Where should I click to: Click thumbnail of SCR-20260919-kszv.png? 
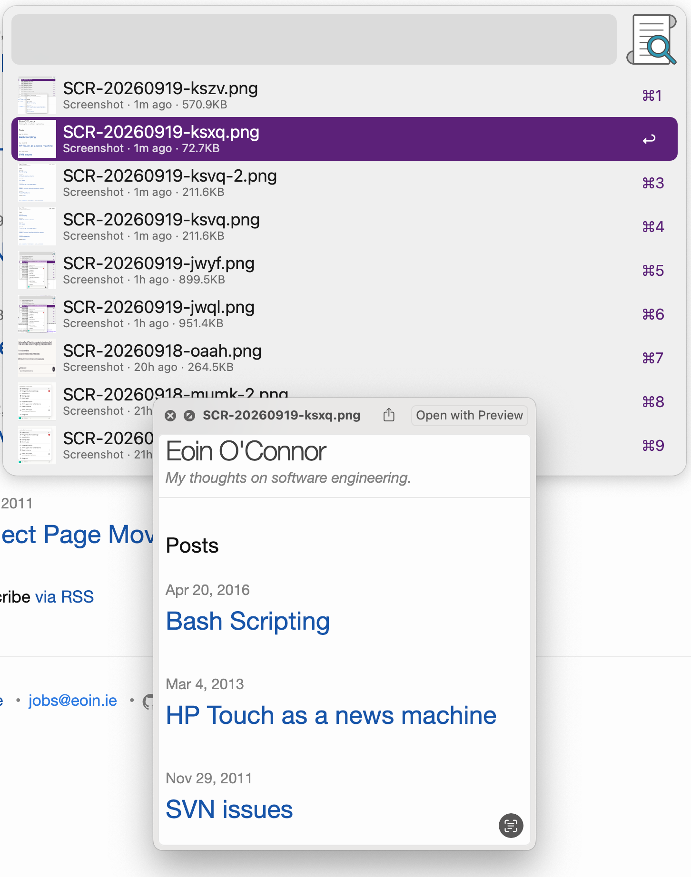point(37,95)
